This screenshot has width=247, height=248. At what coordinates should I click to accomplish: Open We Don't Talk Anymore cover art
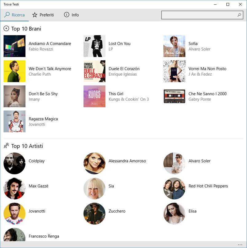[x=14, y=71]
